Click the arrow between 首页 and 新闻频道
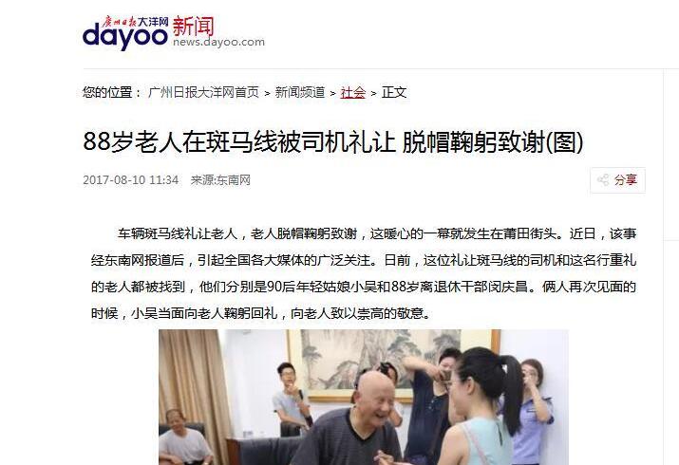679x465 pixels. [267, 93]
